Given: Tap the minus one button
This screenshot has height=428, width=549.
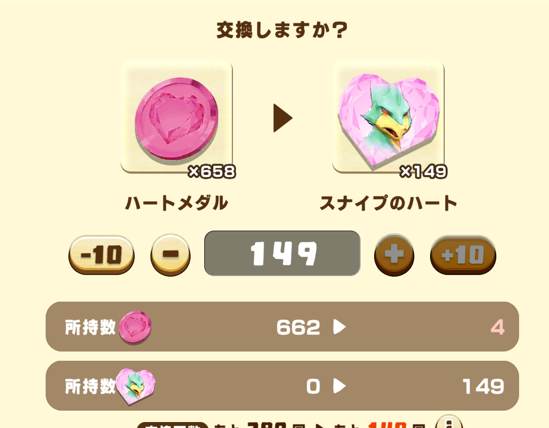Looking at the screenshot, I should (x=171, y=254).
